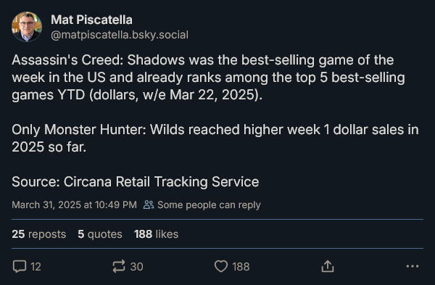Visit the @matpiscatella.bsky.social handle

pos(120,35)
